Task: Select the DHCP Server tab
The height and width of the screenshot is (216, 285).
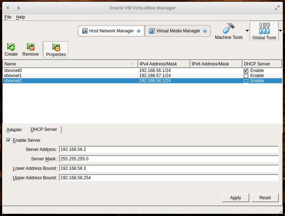Action: tap(44, 129)
